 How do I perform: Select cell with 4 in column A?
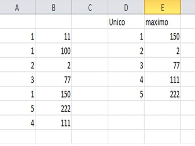tap(18, 123)
